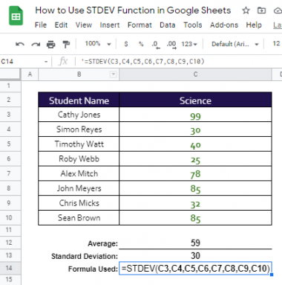The image size is (282, 285).
Task: Select the Average: label cell
Action: 79,243
